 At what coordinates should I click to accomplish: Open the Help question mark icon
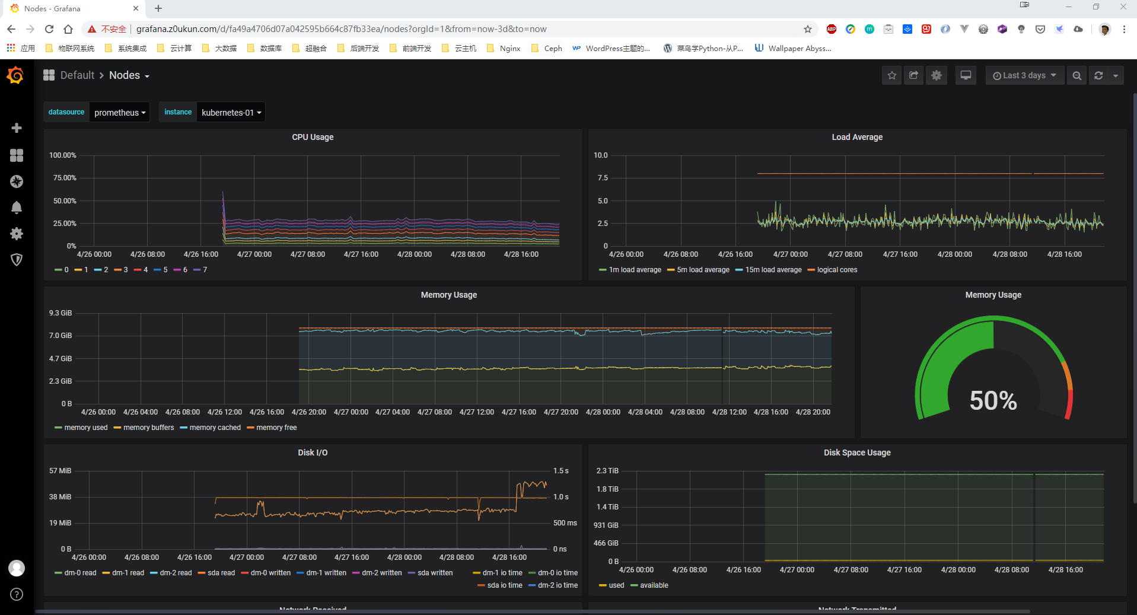pyautogui.click(x=17, y=594)
